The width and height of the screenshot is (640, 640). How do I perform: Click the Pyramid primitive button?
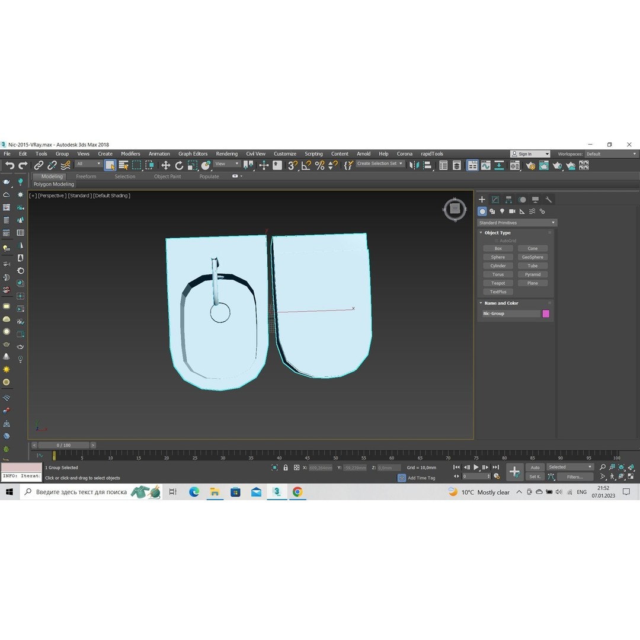pyautogui.click(x=533, y=275)
